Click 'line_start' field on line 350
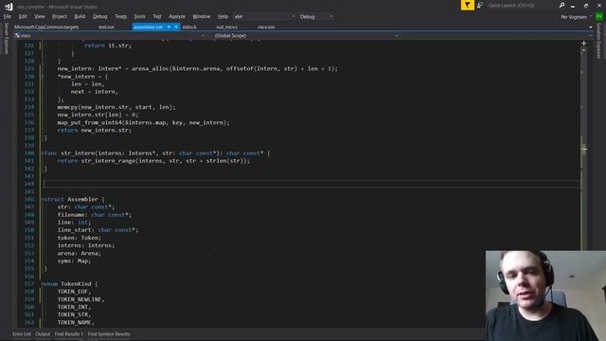The image size is (606, 341). [x=74, y=230]
